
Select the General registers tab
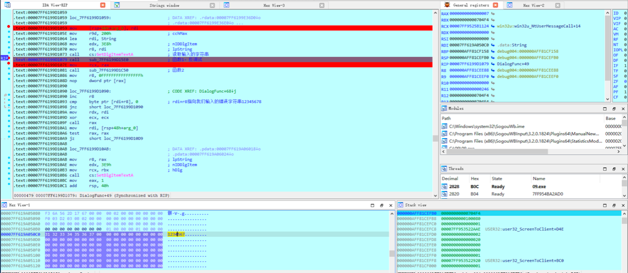[471, 5]
